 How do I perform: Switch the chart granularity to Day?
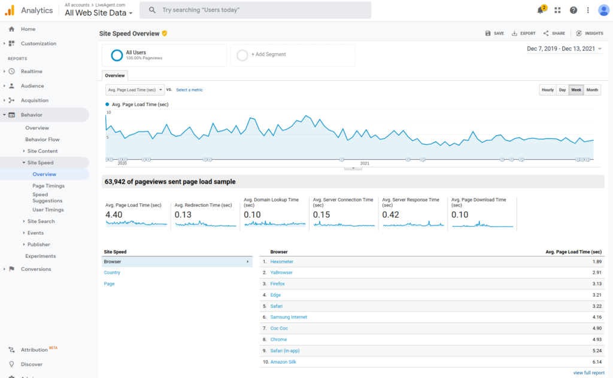[562, 90]
